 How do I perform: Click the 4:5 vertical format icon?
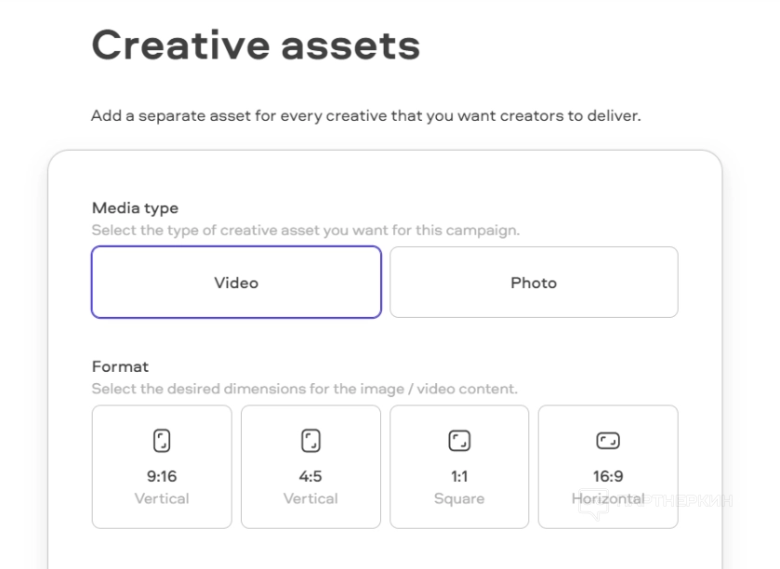311,441
